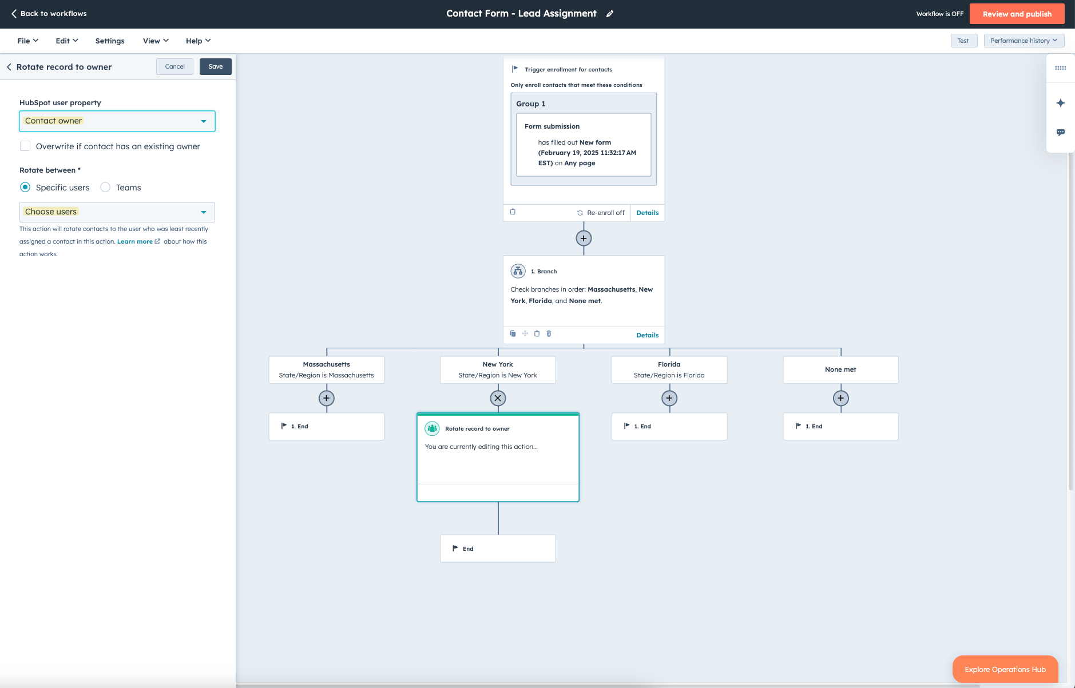Image resolution: width=1075 pixels, height=688 pixels.
Task: Select the Massachusetts branch card
Action: [x=327, y=369]
